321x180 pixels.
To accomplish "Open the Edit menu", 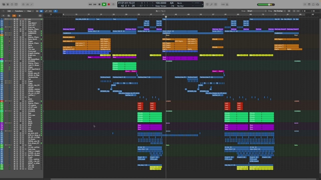I will (x=10, y=11).
